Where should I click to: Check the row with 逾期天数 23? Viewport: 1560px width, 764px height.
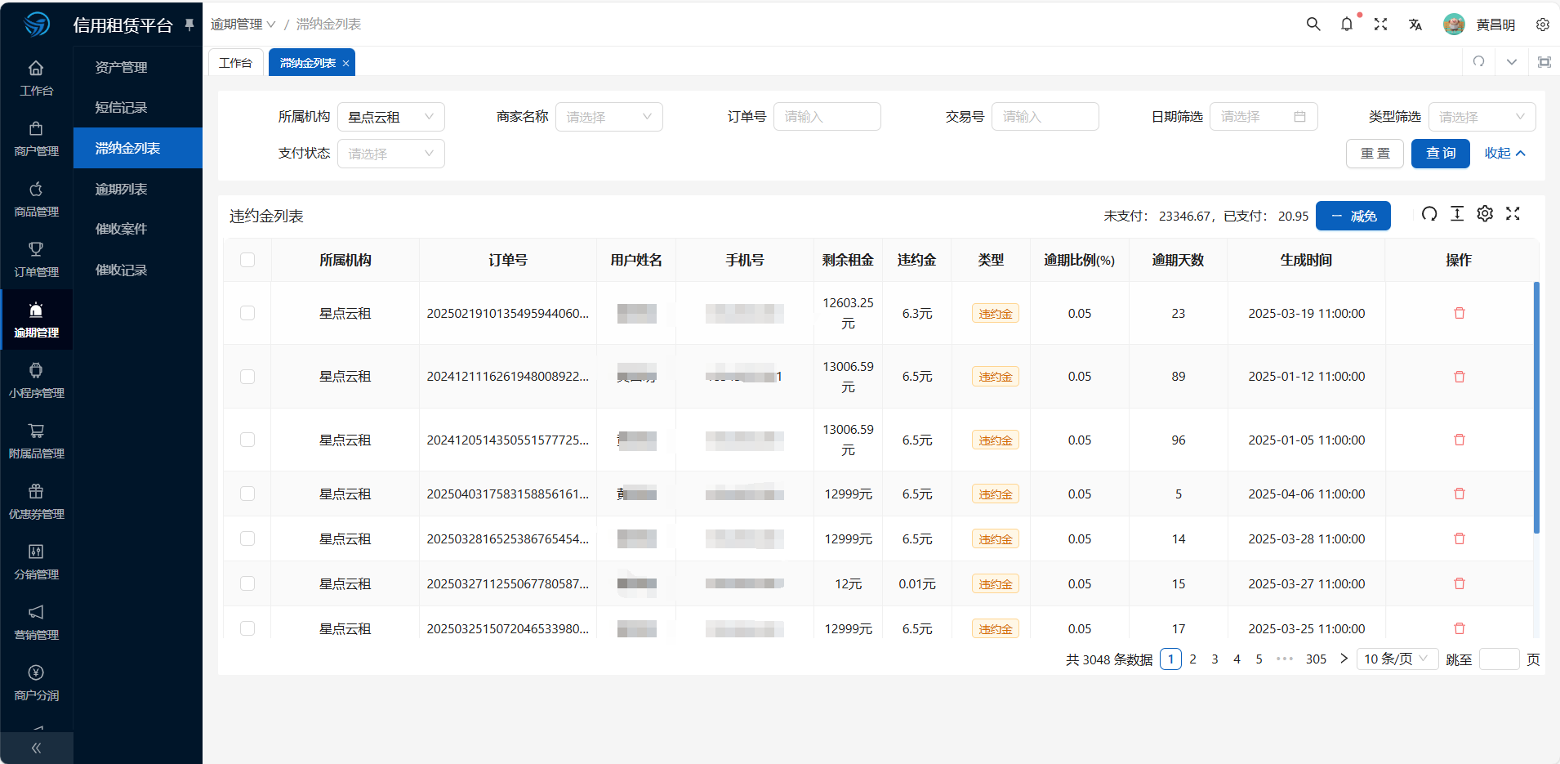(247, 314)
